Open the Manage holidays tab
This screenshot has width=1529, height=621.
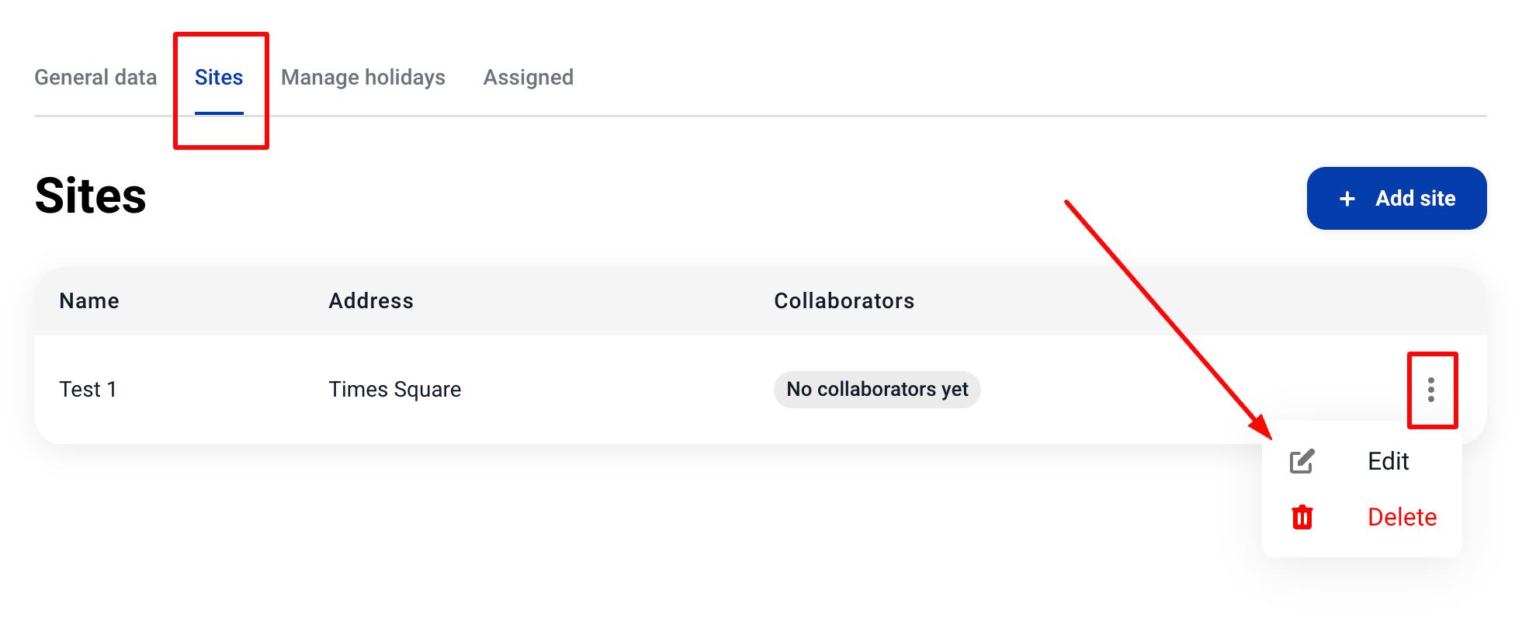point(363,78)
